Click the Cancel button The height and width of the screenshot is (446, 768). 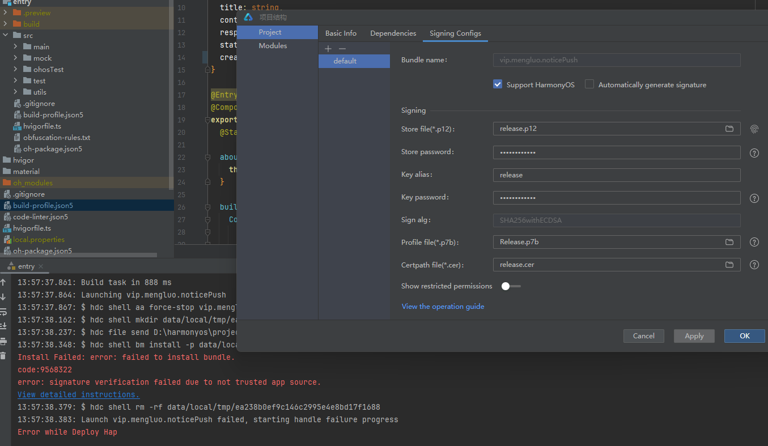coord(643,336)
